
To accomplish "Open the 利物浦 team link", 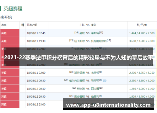I will [81, 89].
